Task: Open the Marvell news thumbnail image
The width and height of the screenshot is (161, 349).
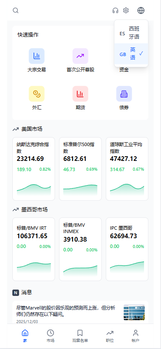Action: (134, 312)
